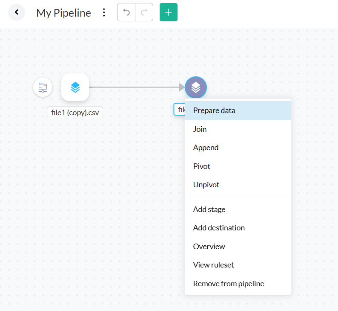Click Remove from pipeline

click(229, 284)
